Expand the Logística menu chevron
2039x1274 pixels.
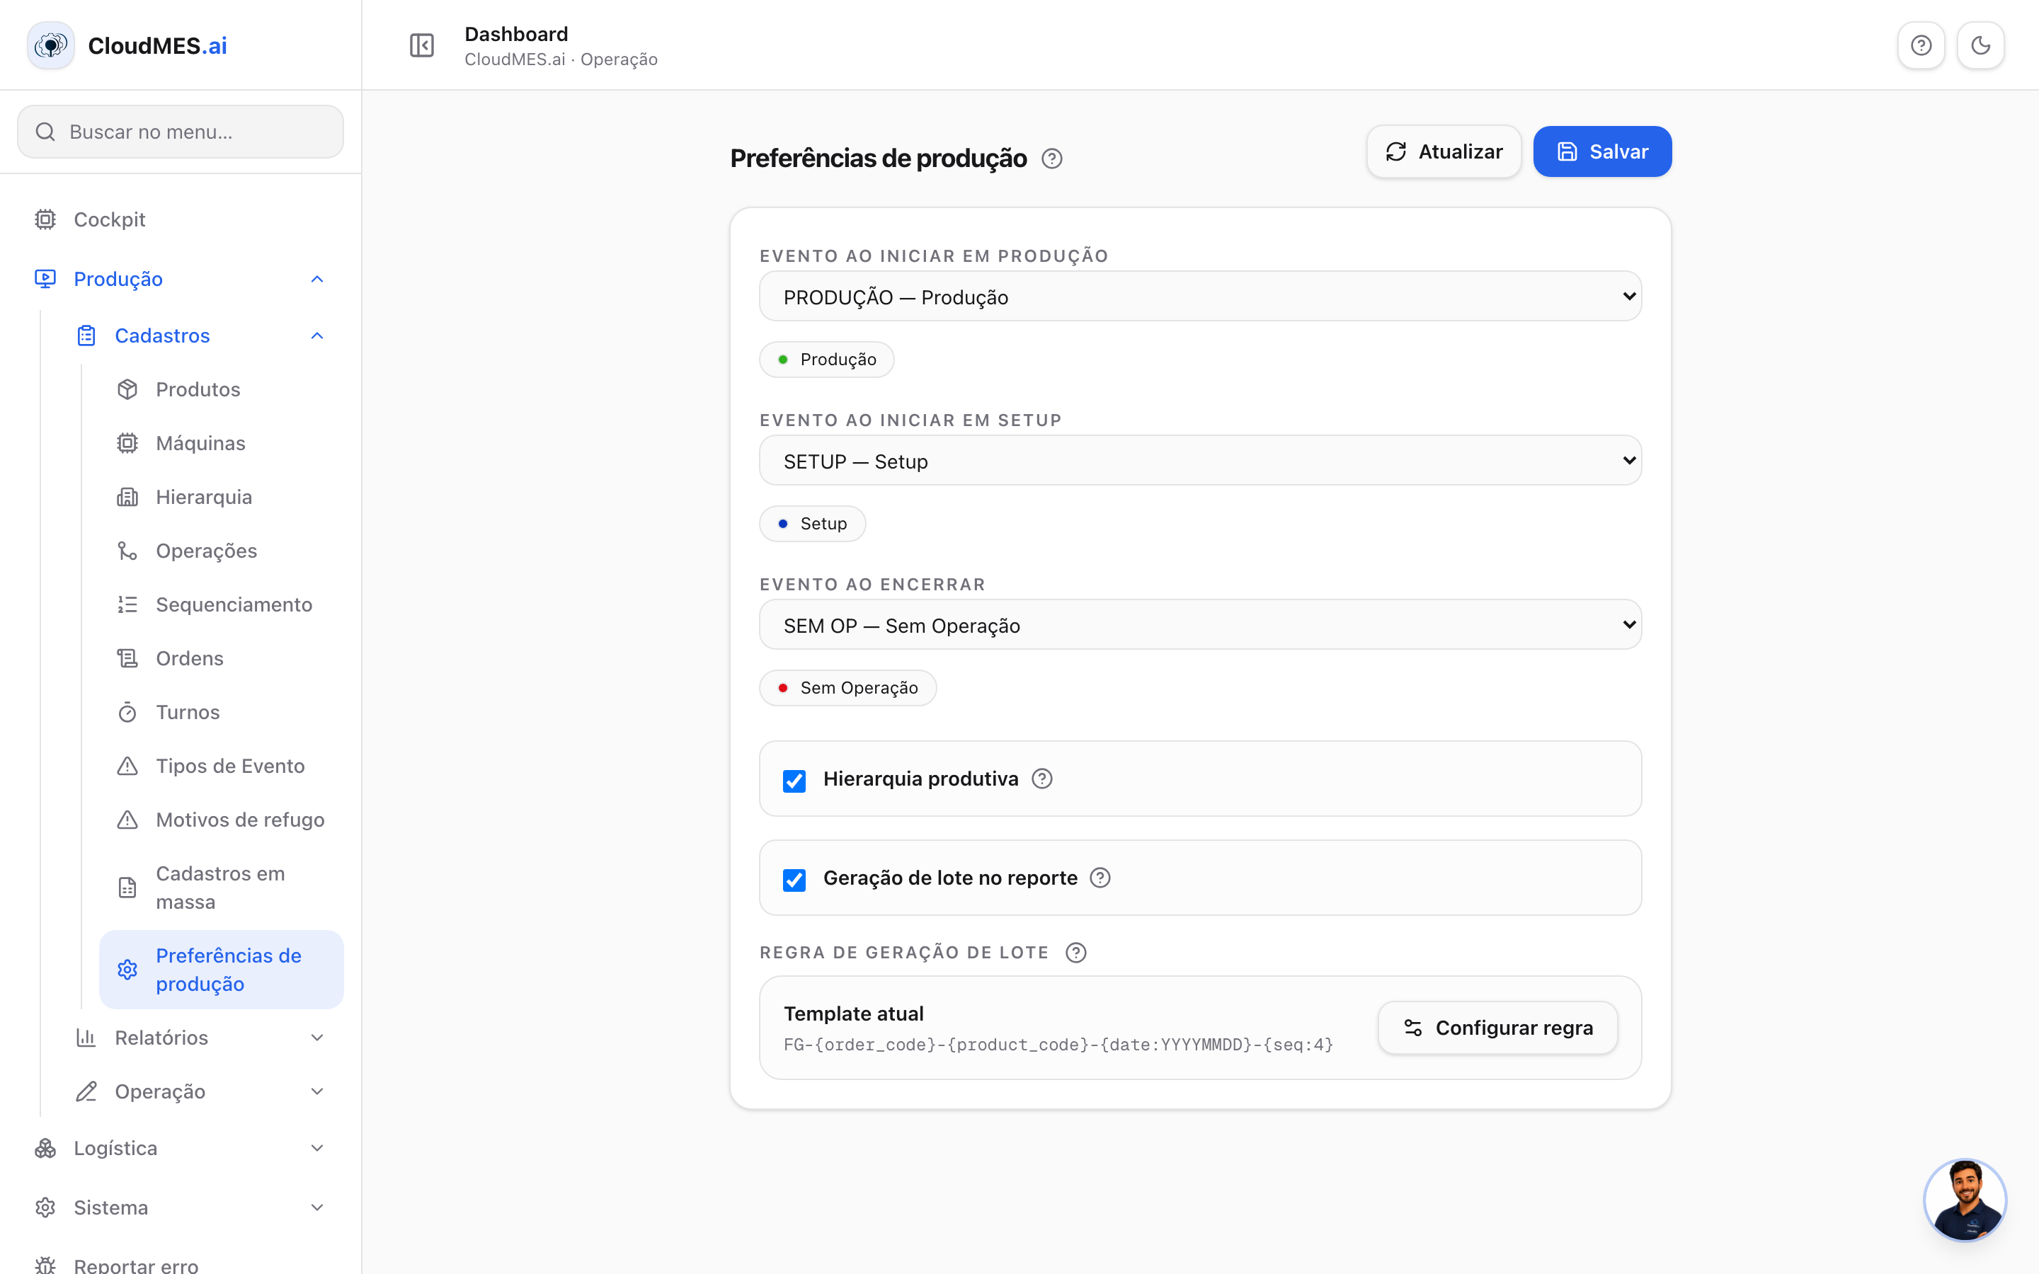pos(316,1149)
